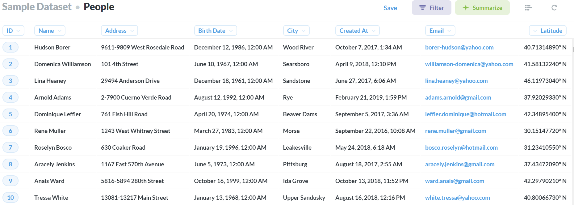Click email borer-hudson@yahoo.com
The width and height of the screenshot is (574, 205).
click(x=459, y=47)
